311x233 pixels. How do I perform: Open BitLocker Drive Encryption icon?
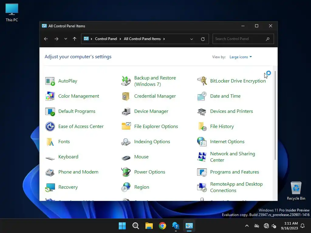point(202,81)
